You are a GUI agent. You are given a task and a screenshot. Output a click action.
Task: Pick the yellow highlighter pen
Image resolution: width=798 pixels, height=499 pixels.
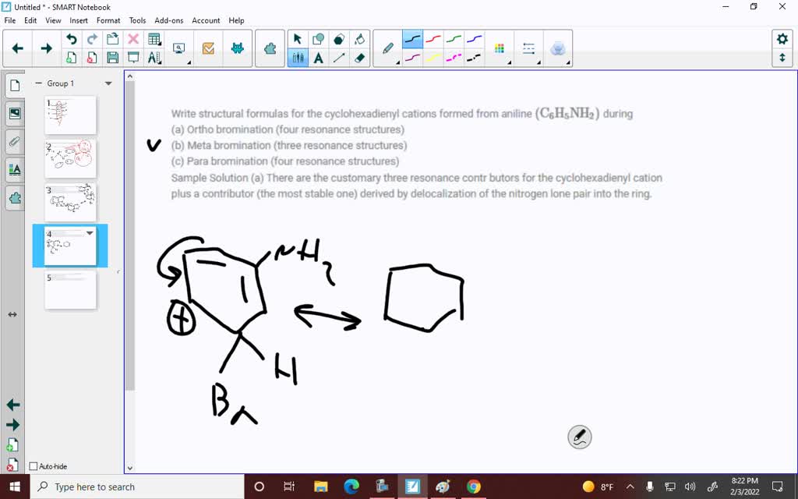[x=433, y=57]
